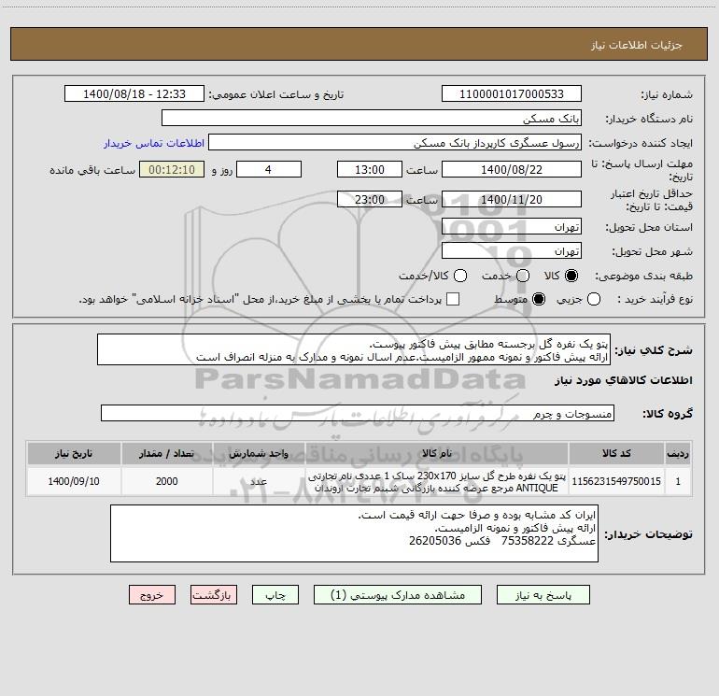
Task: Click the منسوجات و چرم product group field
Action: tap(358, 413)
